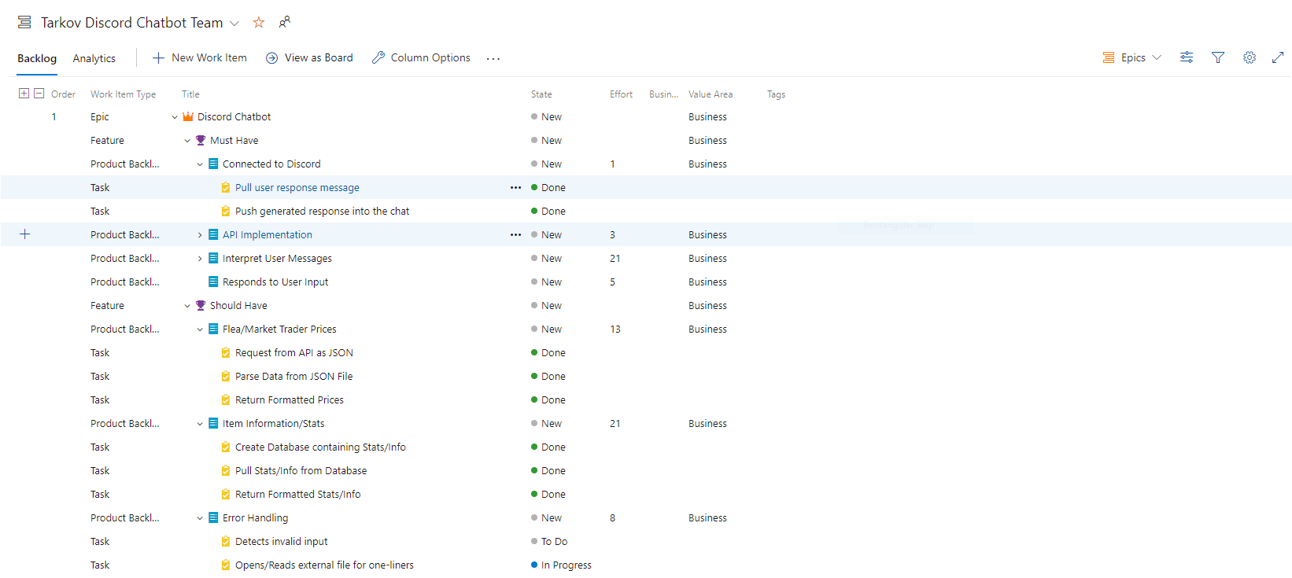Open the Must Have feature link
This screenshot has width=1292, height=578.
click(x=234, y=141)
